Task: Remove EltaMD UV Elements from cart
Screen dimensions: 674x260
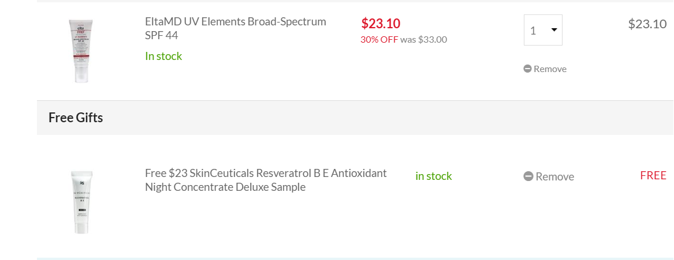Action: [549, 69]
